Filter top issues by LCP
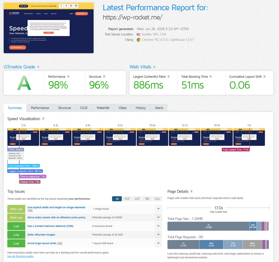The width and height of the screenshot is (279, 262). [x=137, y=199]
